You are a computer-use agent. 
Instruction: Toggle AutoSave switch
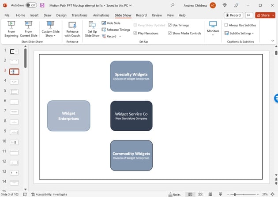tap(31, 5)
